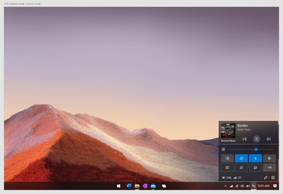This screenshot has height=194, width=283.
Task: Enable airplane mode tile
Action: pos(269,158)
